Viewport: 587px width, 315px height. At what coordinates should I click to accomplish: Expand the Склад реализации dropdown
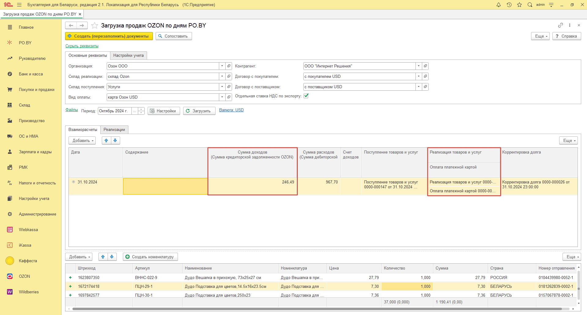[x=222, y=76]
